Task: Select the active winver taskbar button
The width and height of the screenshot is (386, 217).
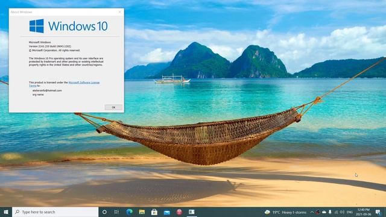Action: (x=192, y=212)
